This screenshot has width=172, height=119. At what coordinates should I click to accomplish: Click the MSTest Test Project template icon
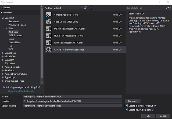pyautogui.click(x=49, y=29)
